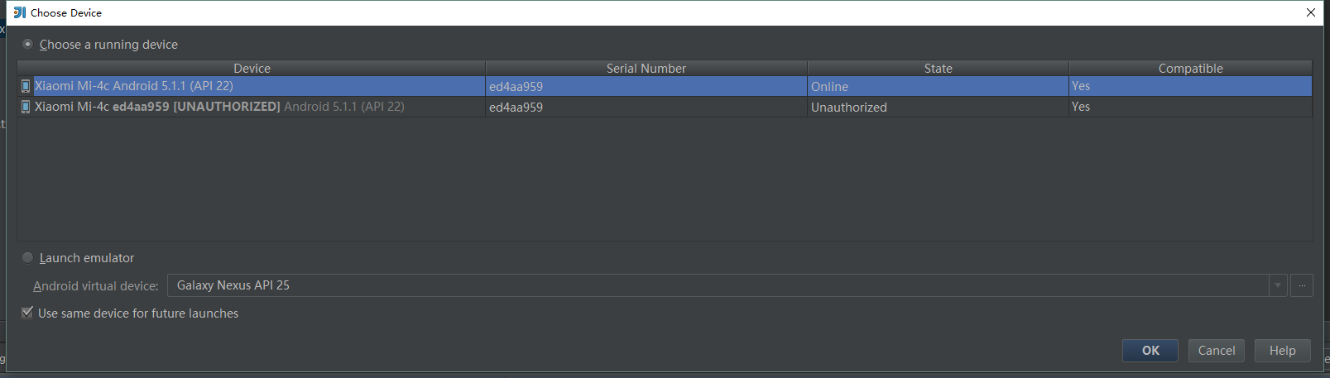Click phone icon of unauthorized Xiaomi Mi-4c row
Screen dimensions: 1330x378
(x=26, y=107)
